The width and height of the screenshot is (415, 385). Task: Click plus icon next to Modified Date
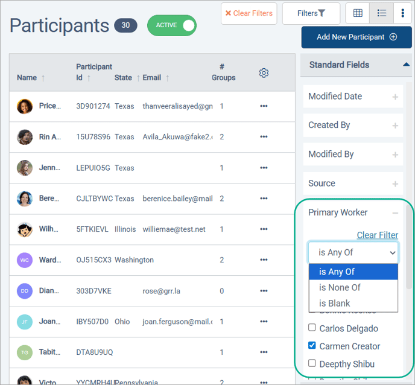click(395, 97)
